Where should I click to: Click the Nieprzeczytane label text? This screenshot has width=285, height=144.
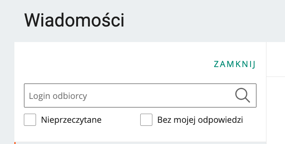(71, 120)
